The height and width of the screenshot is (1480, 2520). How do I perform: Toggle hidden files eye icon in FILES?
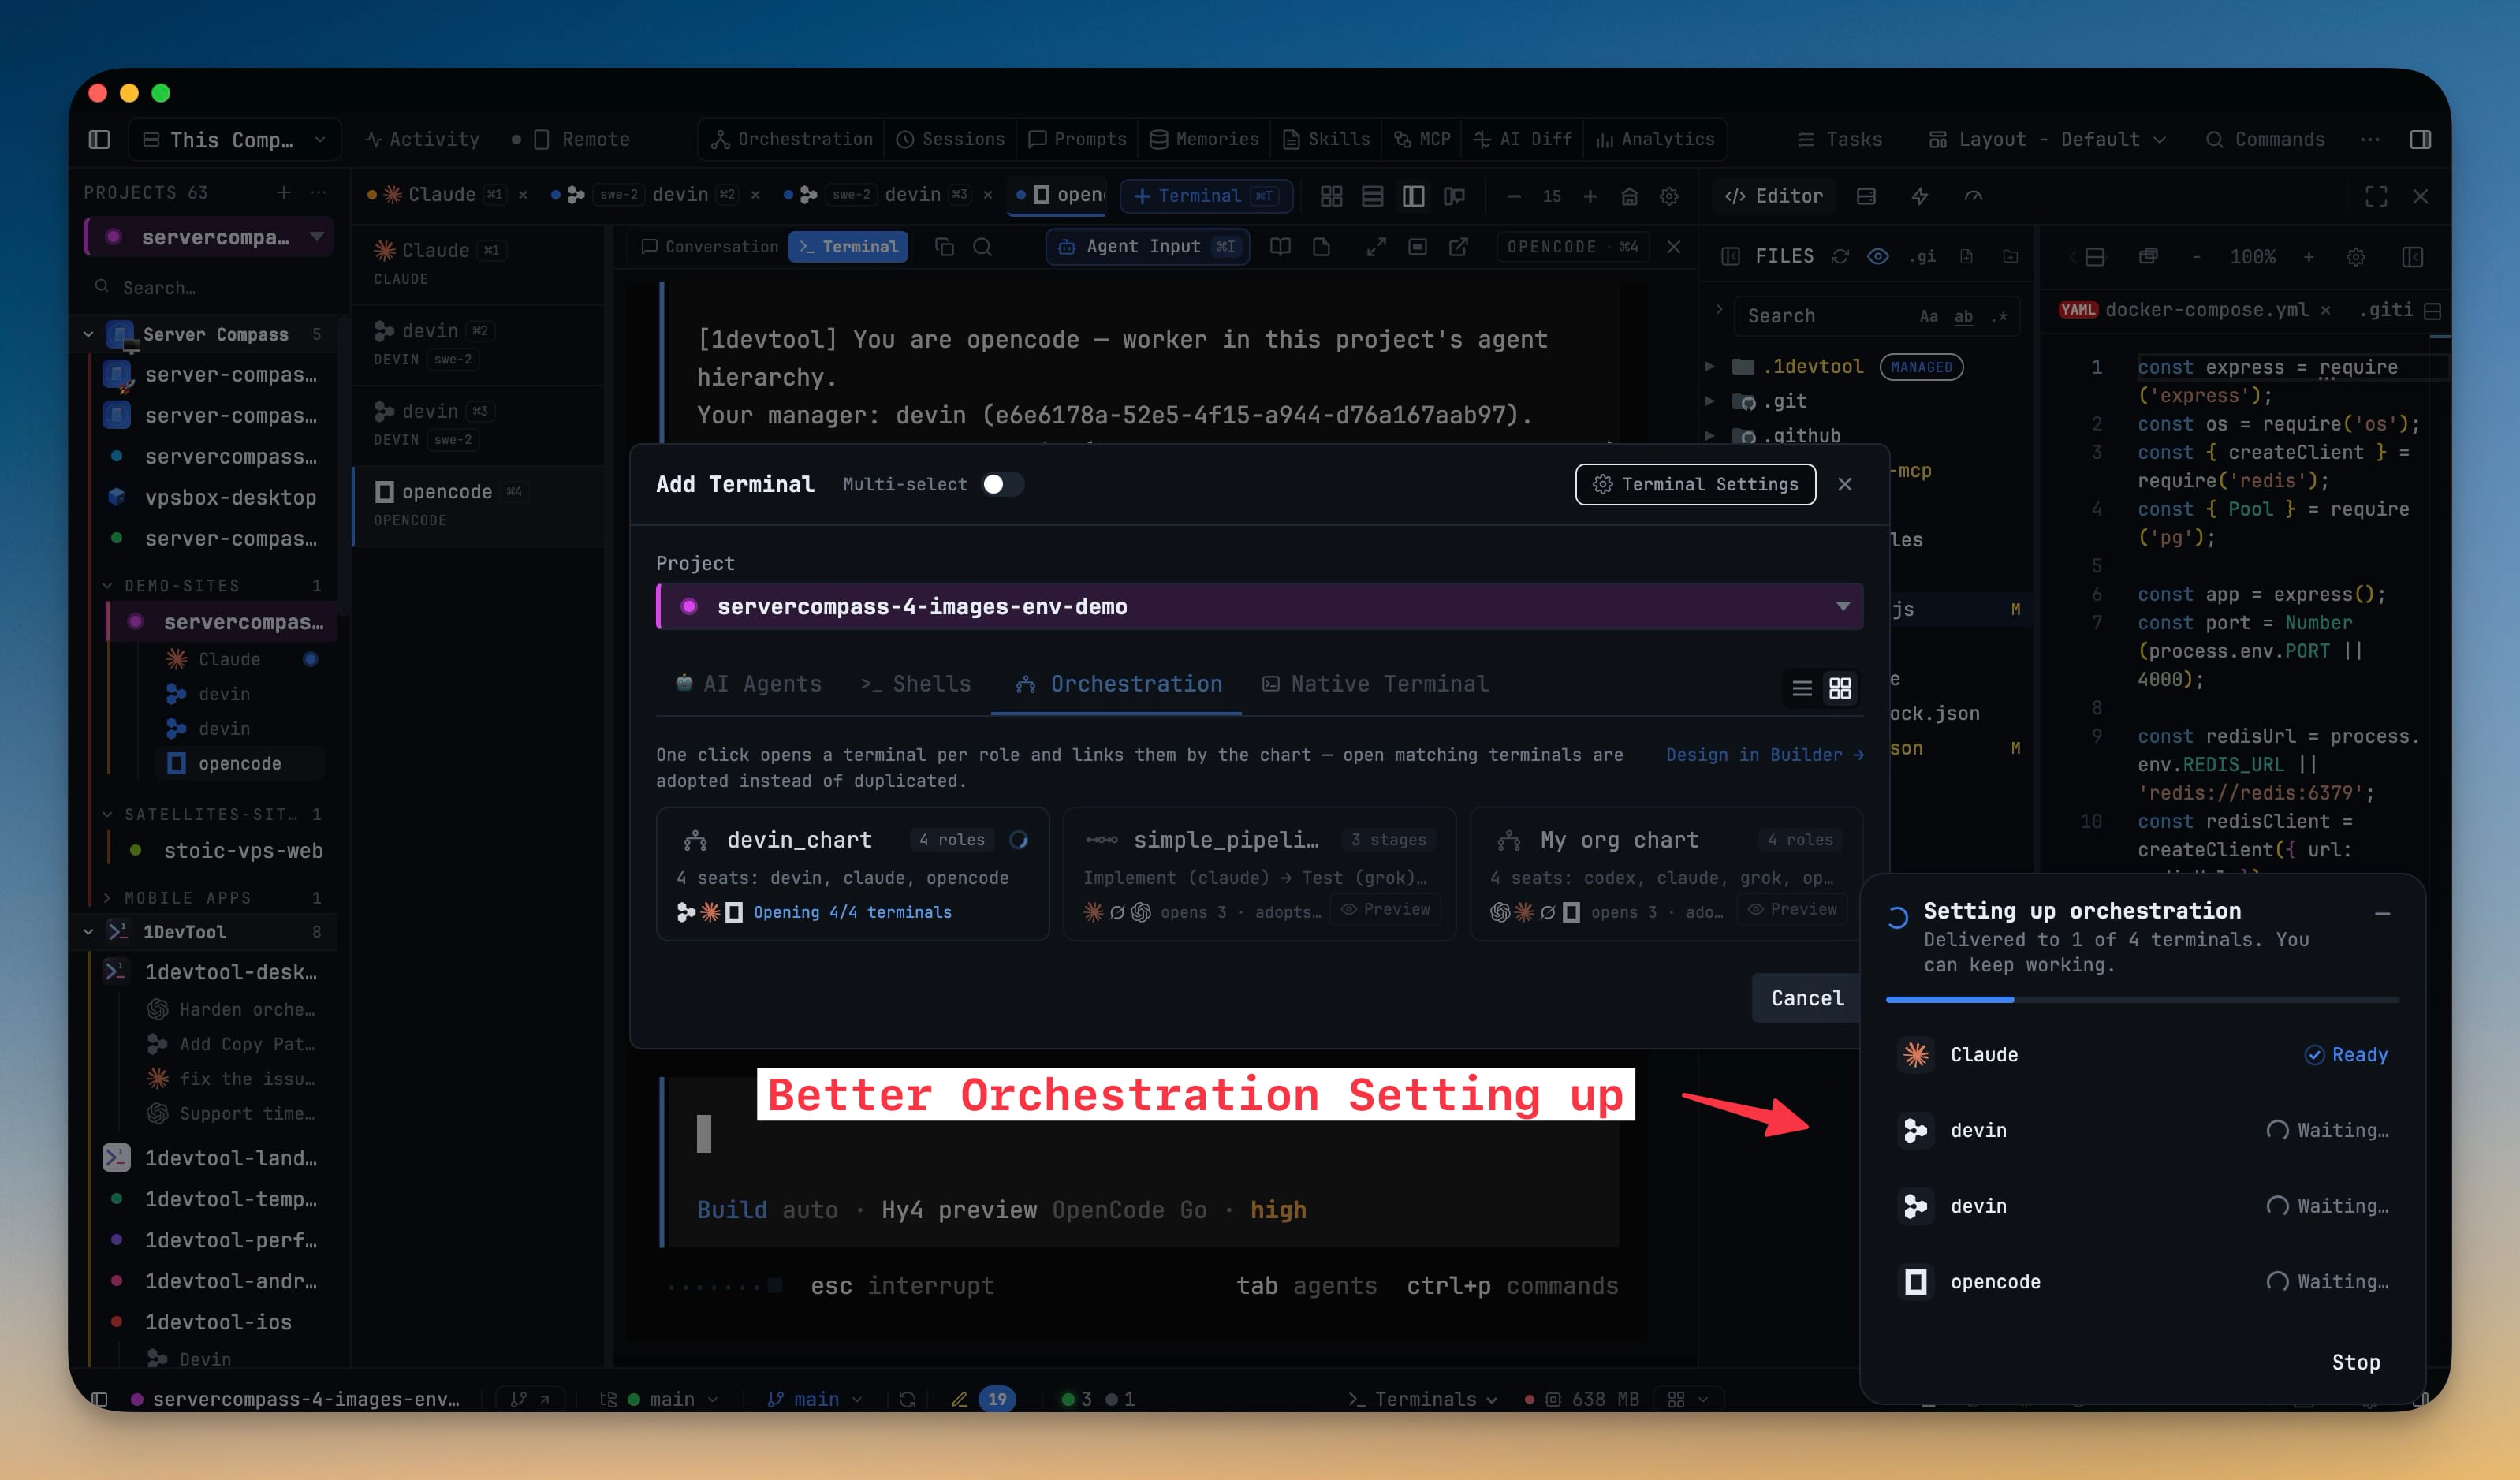[1878, 256]
